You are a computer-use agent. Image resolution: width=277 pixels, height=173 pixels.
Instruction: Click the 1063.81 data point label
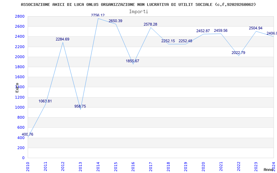45,101
